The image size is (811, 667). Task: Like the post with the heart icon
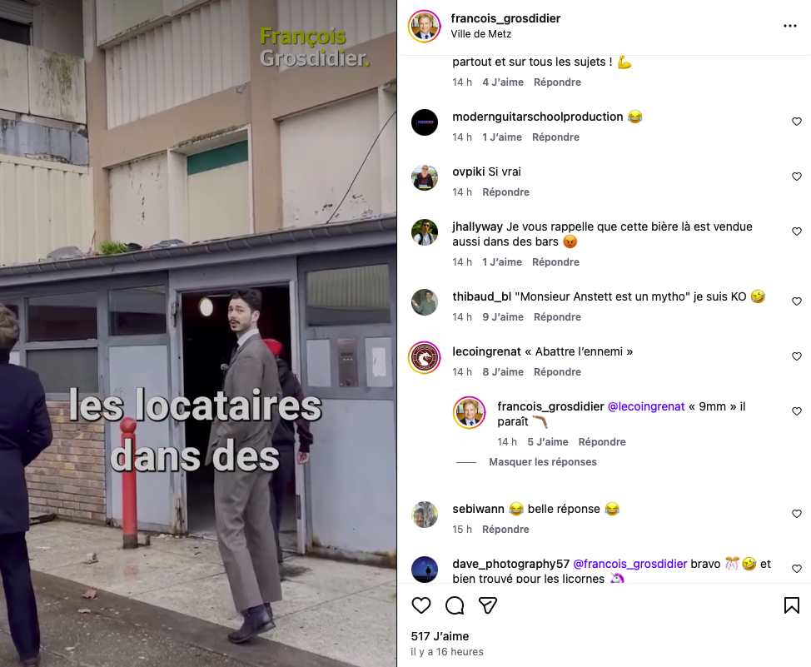[421, 605]
